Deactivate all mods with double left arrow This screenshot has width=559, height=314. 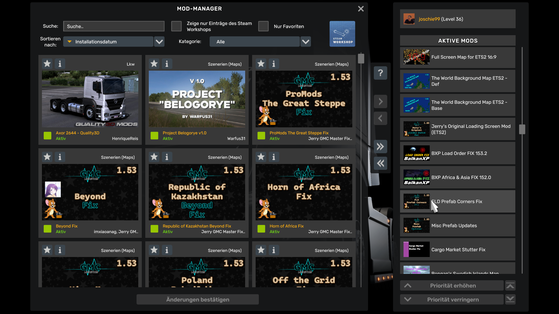point(380,163)
